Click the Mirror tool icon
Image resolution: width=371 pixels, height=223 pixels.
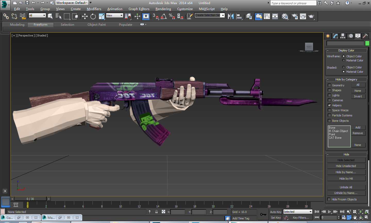[x=231, y=16]
